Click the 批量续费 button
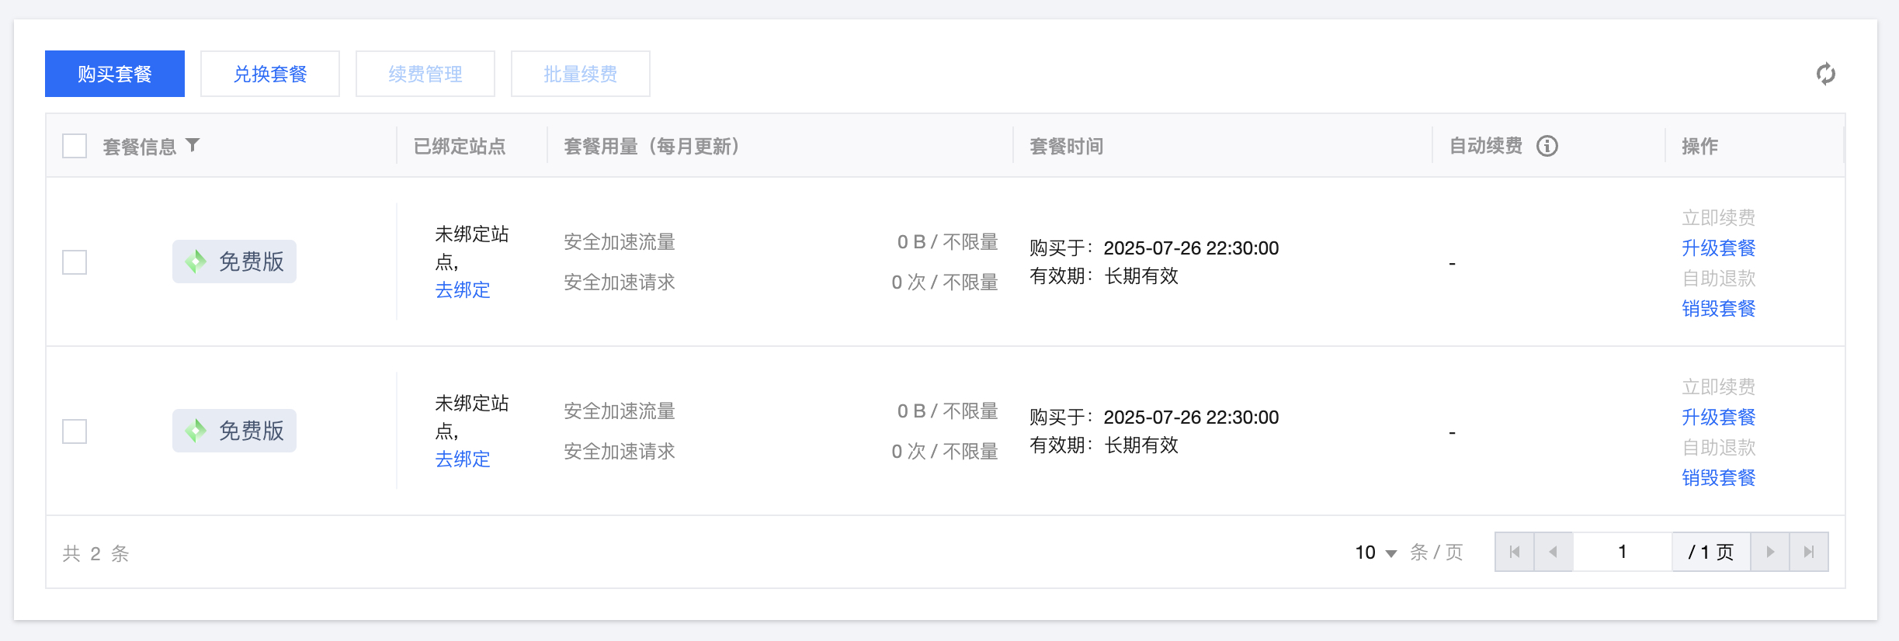 click(581, 74)
